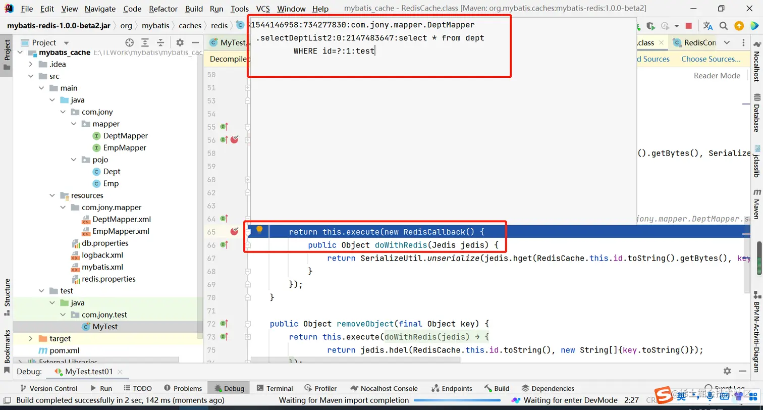Open the Version Control tool window
763x410 pixels.
[x=48, y=388]
